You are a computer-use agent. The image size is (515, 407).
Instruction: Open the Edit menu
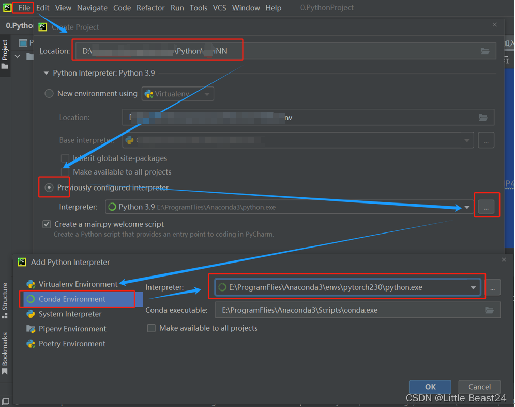(42, 8)
